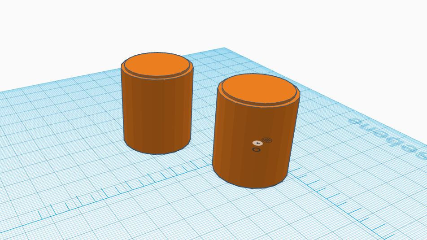Screen dimensions: 427x240
Task: Click the far back corner of the workplane
Action: point(224,49)
